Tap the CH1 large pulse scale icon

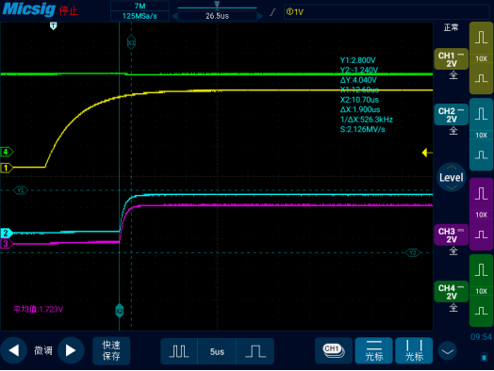tap(481, 38)
